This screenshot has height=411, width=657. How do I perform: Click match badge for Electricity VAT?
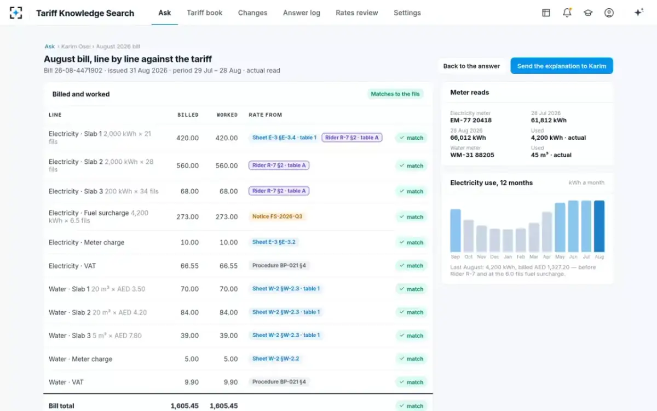click(x=411, y=266)
